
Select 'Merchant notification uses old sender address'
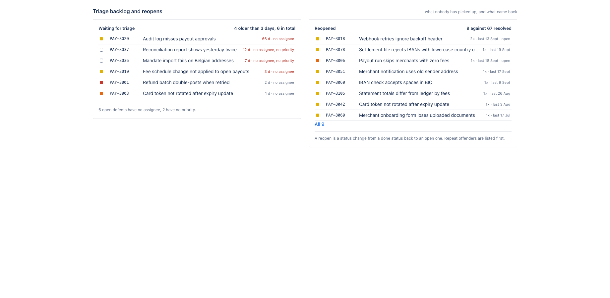click(408, 72)
